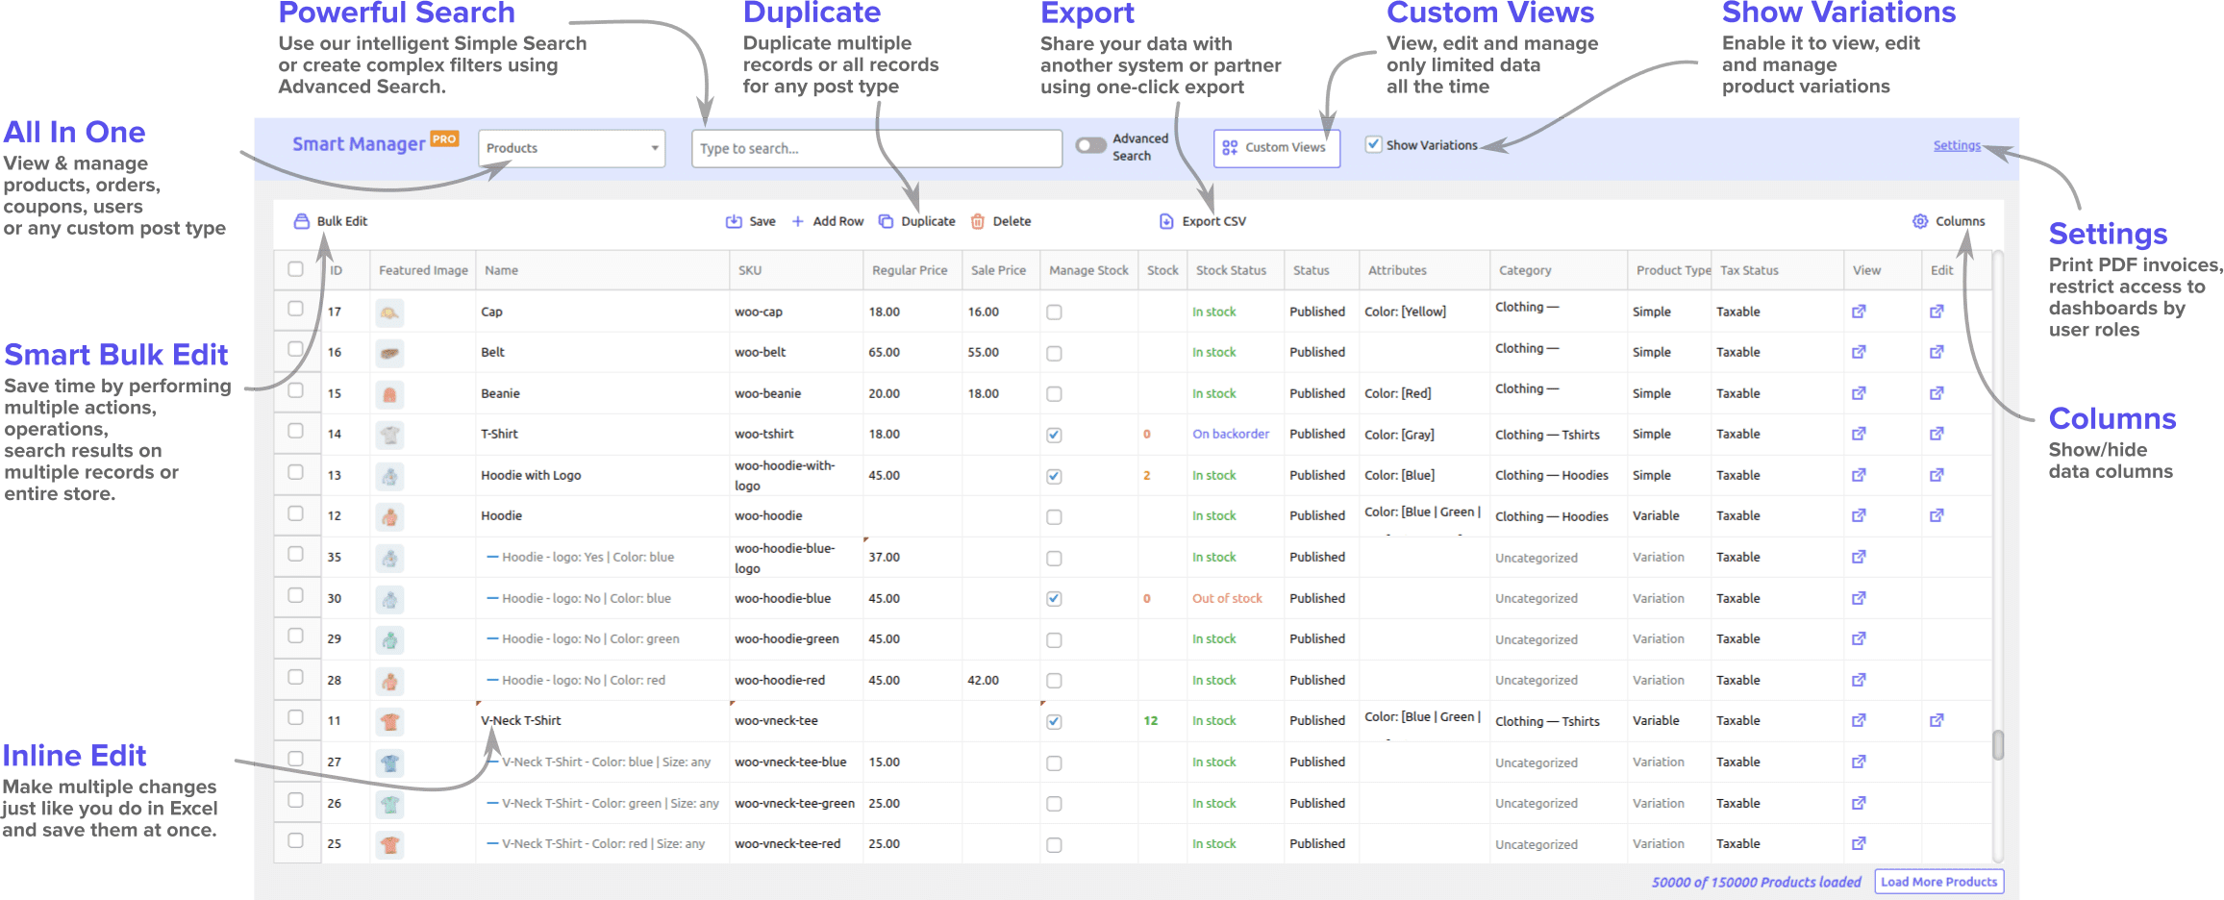Open the Settings link
Image resolution: width=2224 pixels, height=900 pixels.
(1957, 144)
